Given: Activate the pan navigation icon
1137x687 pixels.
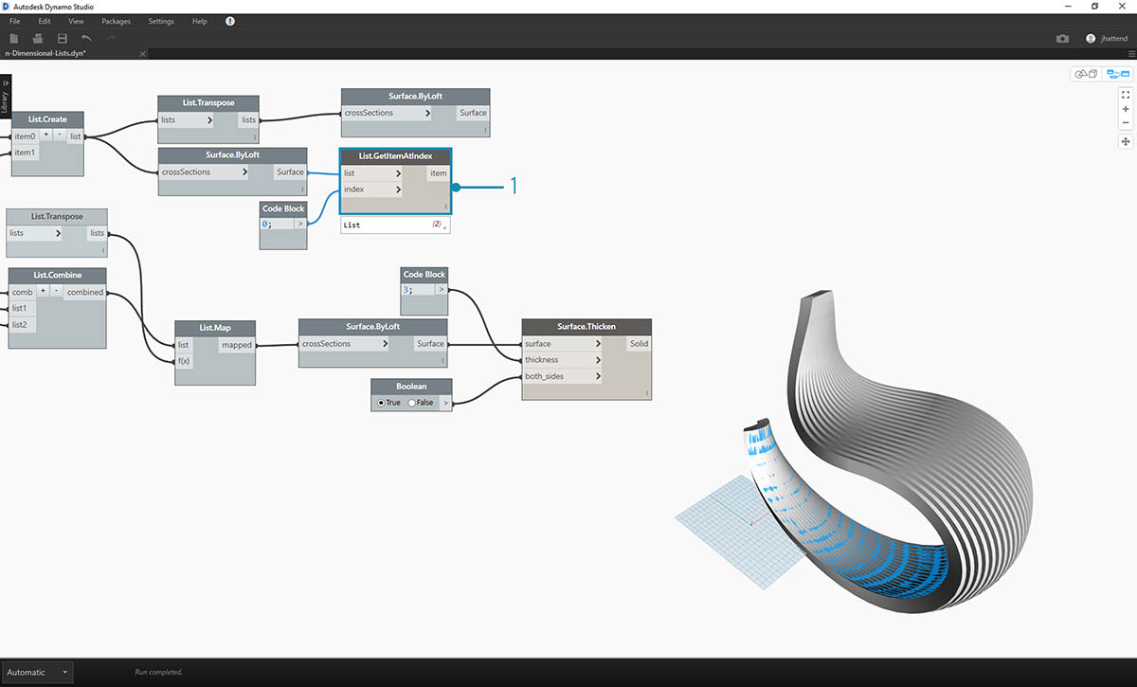Looking at the screenshot, I should coord(1126,141).
